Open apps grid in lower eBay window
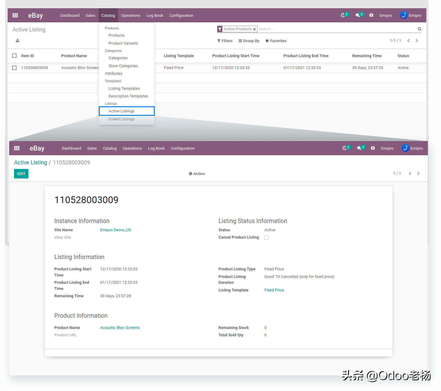Screen dimensions: 441x391 click(17, 148)
